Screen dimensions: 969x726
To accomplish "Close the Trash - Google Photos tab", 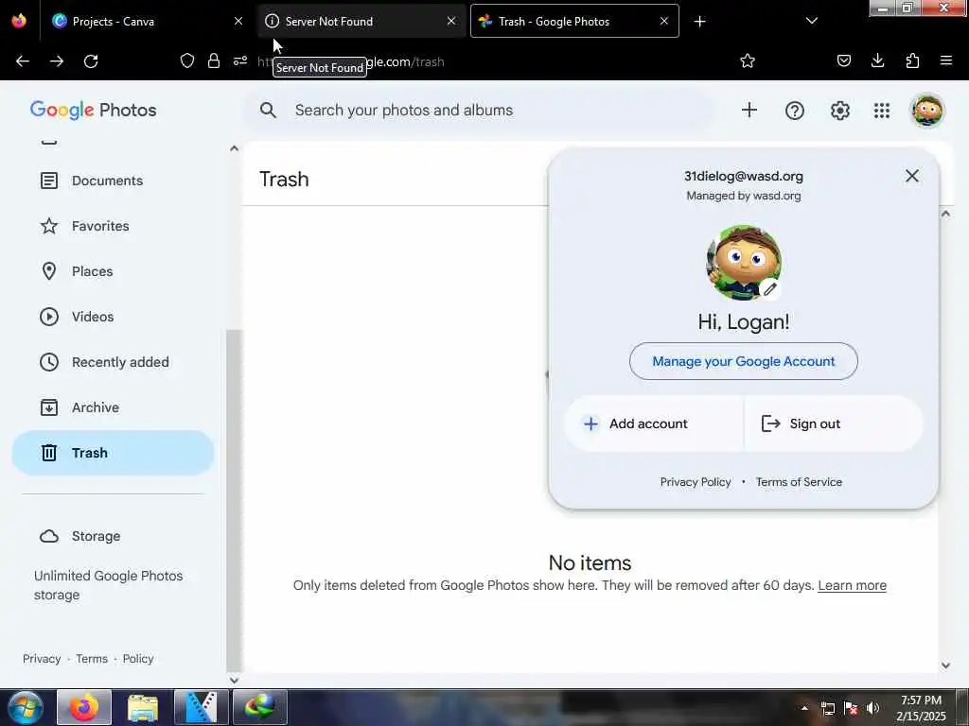I will click(x=664, y=21).
